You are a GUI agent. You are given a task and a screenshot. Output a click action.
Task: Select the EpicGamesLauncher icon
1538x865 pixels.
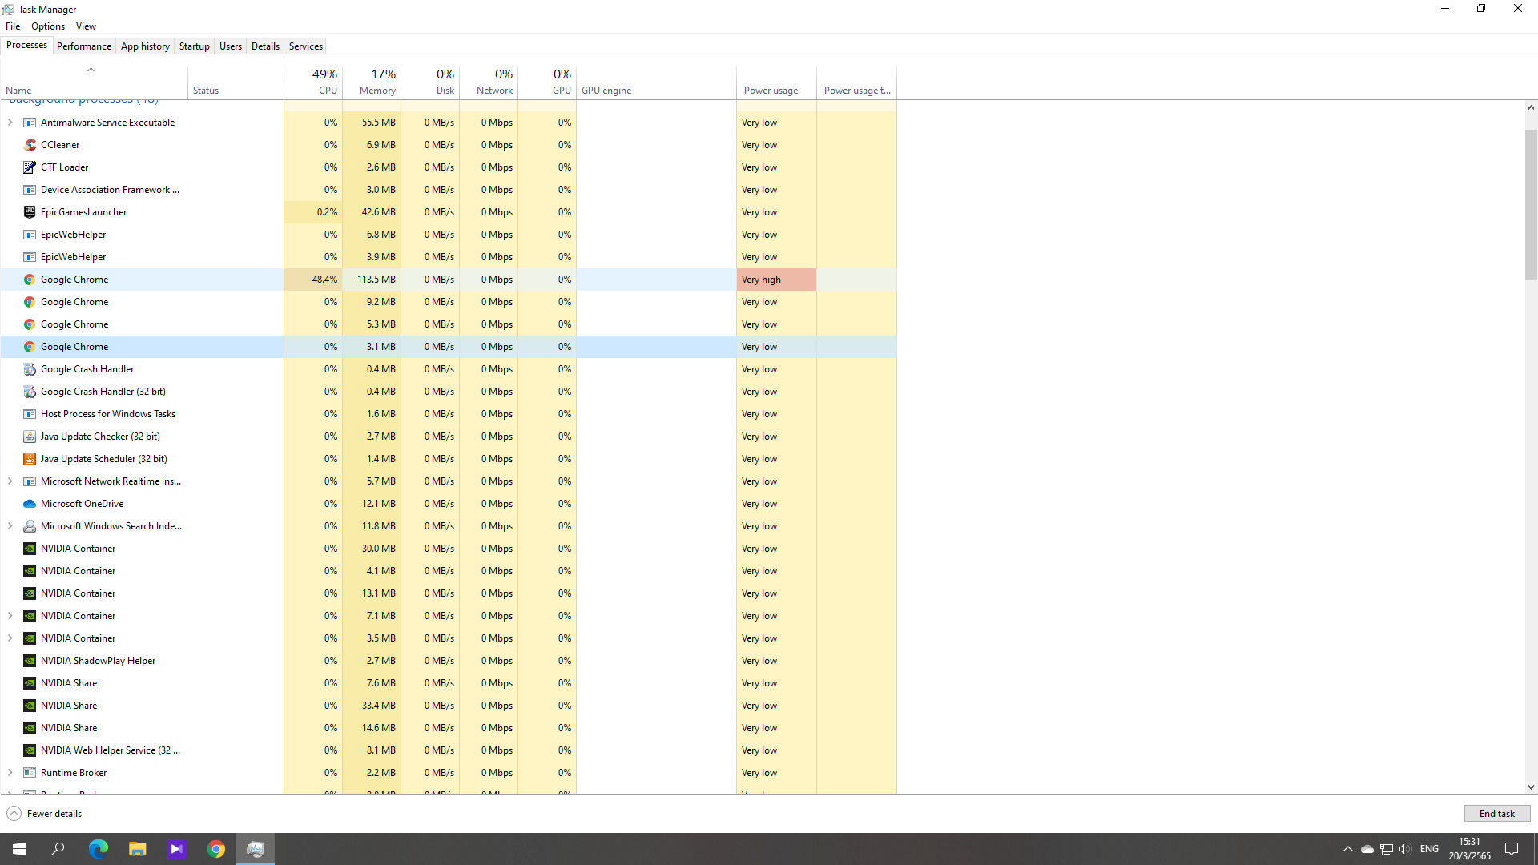click(x=30, y=212)
